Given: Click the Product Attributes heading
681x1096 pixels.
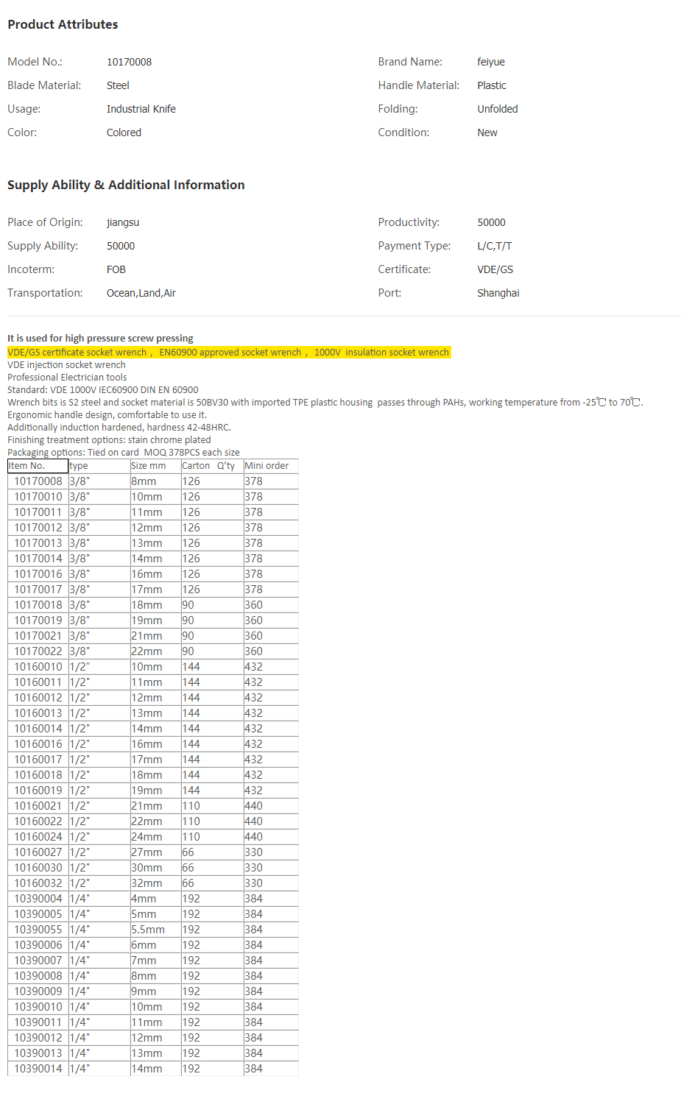Looking at the screenshot, I should [x=63, y=24].
